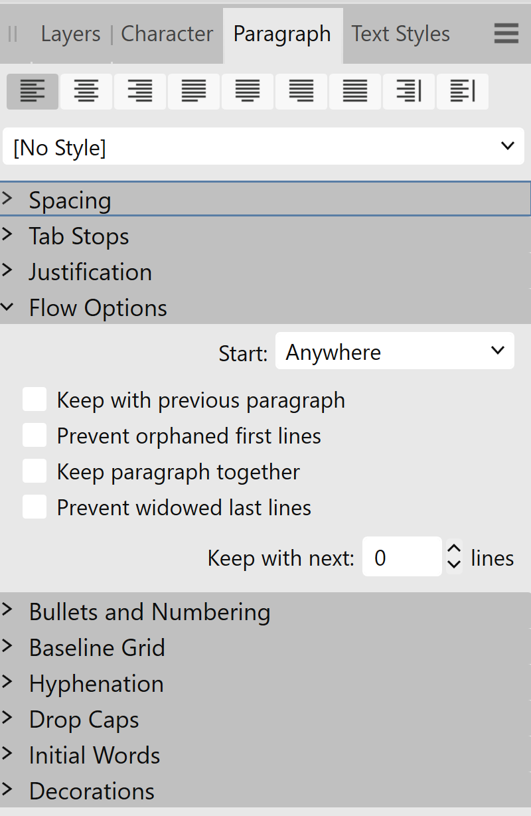Image resolution: width=531 pixels, height=816 pixels.
Task: Open the paragraph style dropdown showing No Style
Action: click(x=263, y=146)
